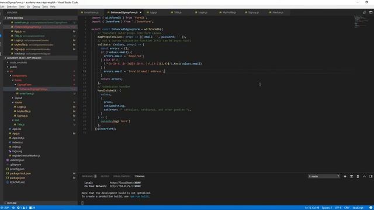Open the Problems panel tab
Image resolution: width=374 pixels, height=210 pixels.
(89, 176)
